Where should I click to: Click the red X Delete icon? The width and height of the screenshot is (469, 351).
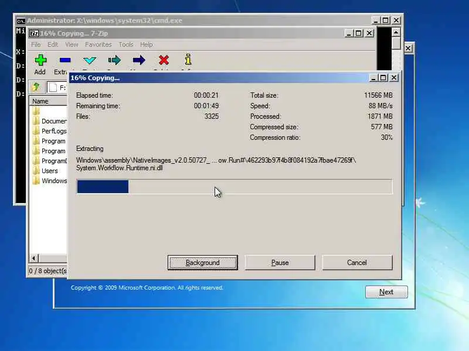pos(164,60)
